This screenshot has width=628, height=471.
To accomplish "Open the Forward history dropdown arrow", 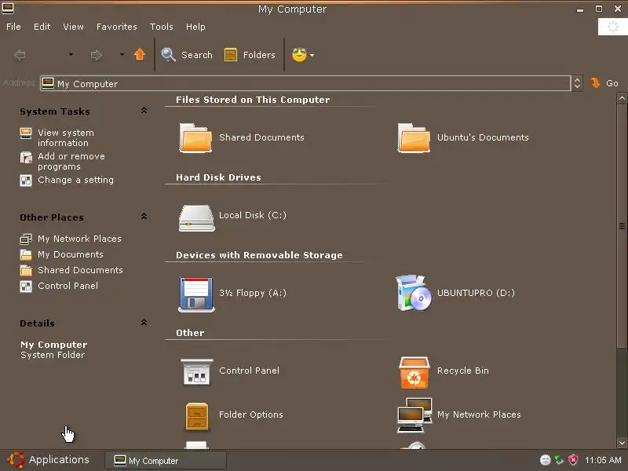I will (122, 54).
